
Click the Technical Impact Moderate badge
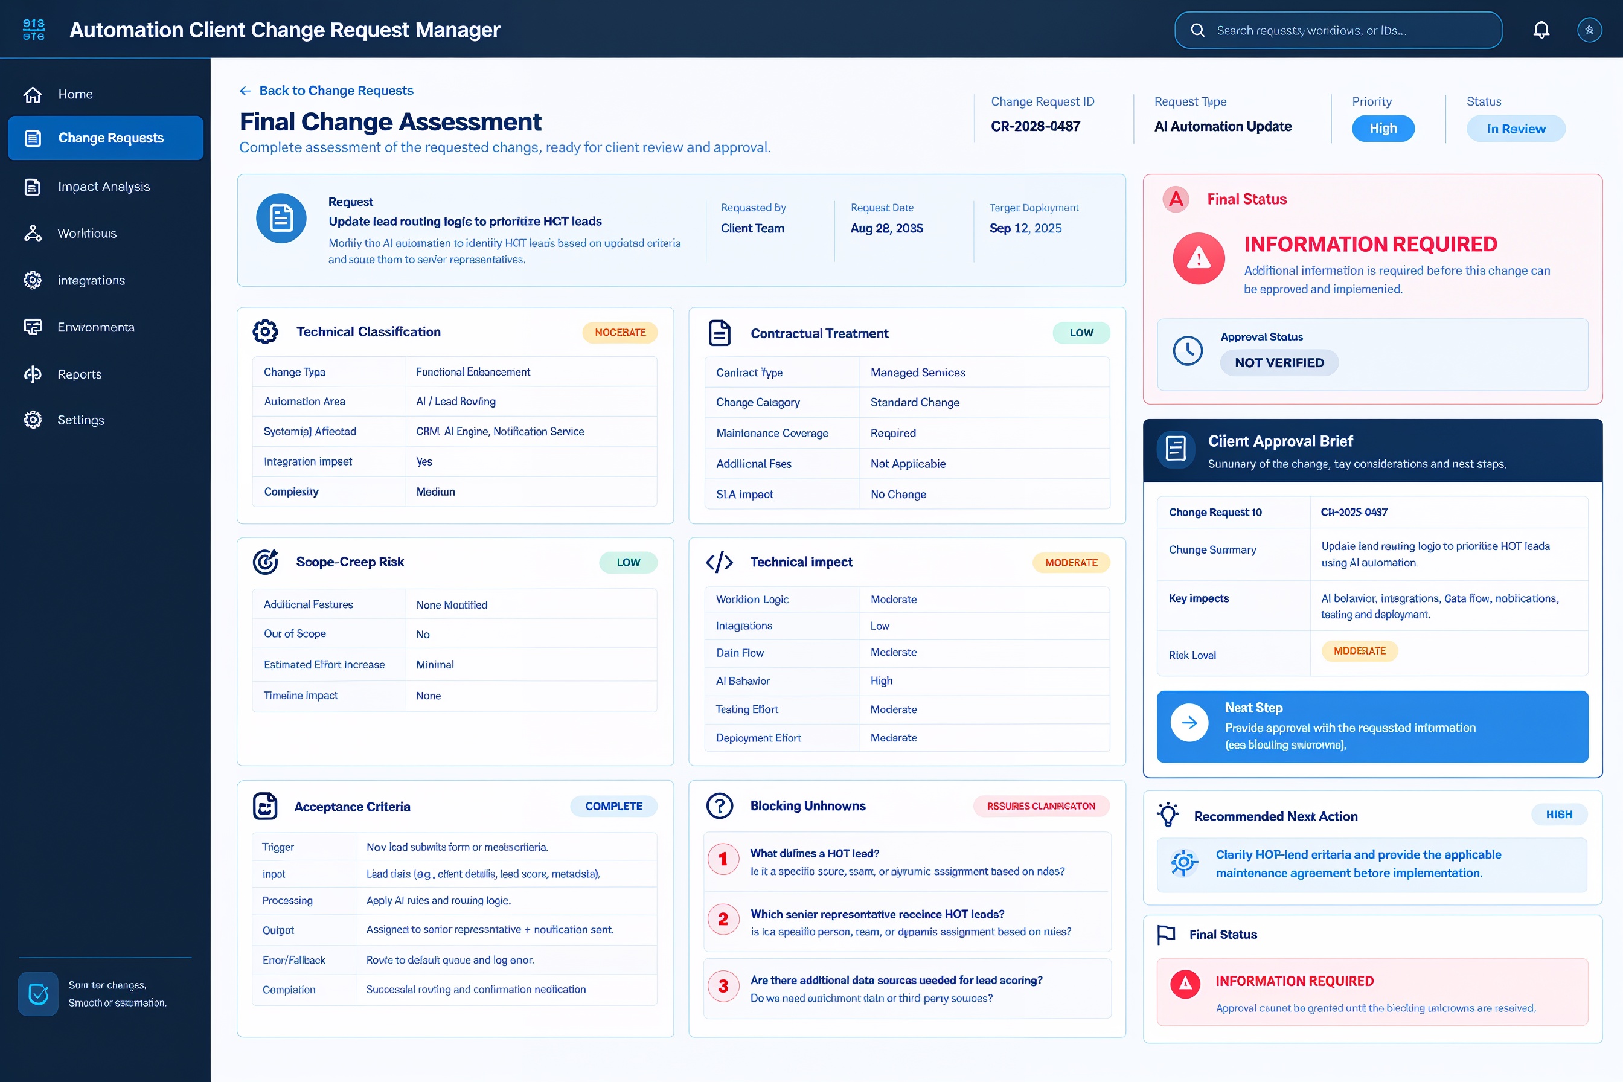(1071, 562)
